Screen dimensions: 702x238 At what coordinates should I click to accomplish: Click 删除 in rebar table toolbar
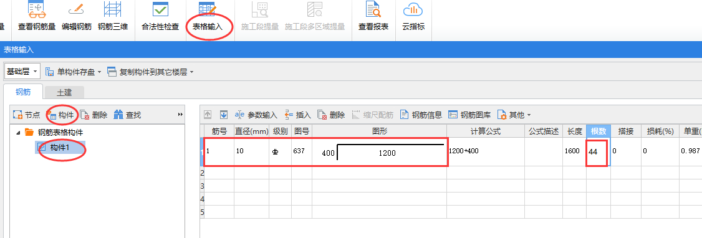(331, 115)
